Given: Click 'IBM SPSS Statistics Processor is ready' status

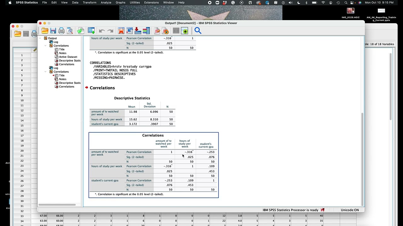Looking at the screenshot, I should [290, 210].
